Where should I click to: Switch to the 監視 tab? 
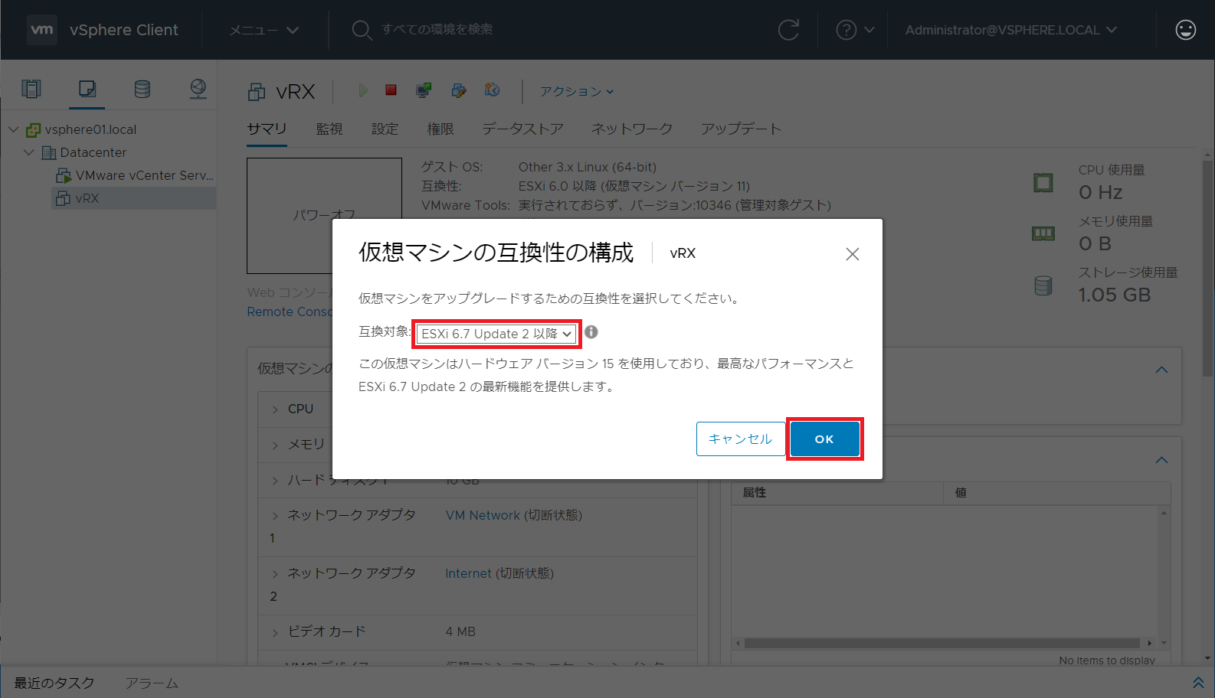pos(329,129)
